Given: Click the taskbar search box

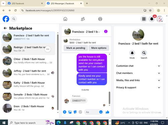Looking at the screenshot, I should coord(31,123).
